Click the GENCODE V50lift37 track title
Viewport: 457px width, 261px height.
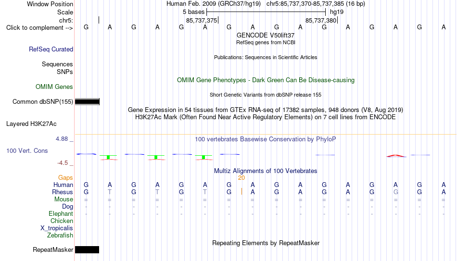[x=266, y=35]
